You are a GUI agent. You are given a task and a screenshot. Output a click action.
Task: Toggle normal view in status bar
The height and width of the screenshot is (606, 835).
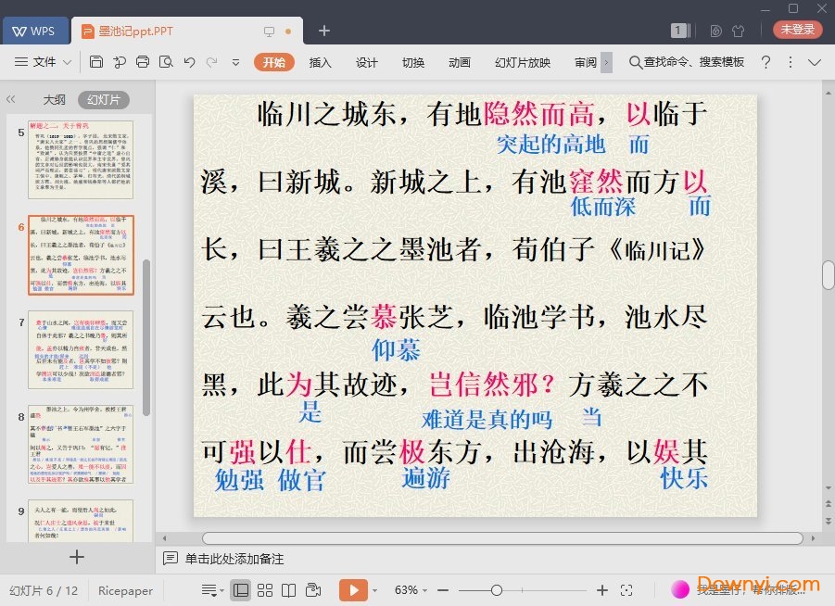tap(241, 590)
